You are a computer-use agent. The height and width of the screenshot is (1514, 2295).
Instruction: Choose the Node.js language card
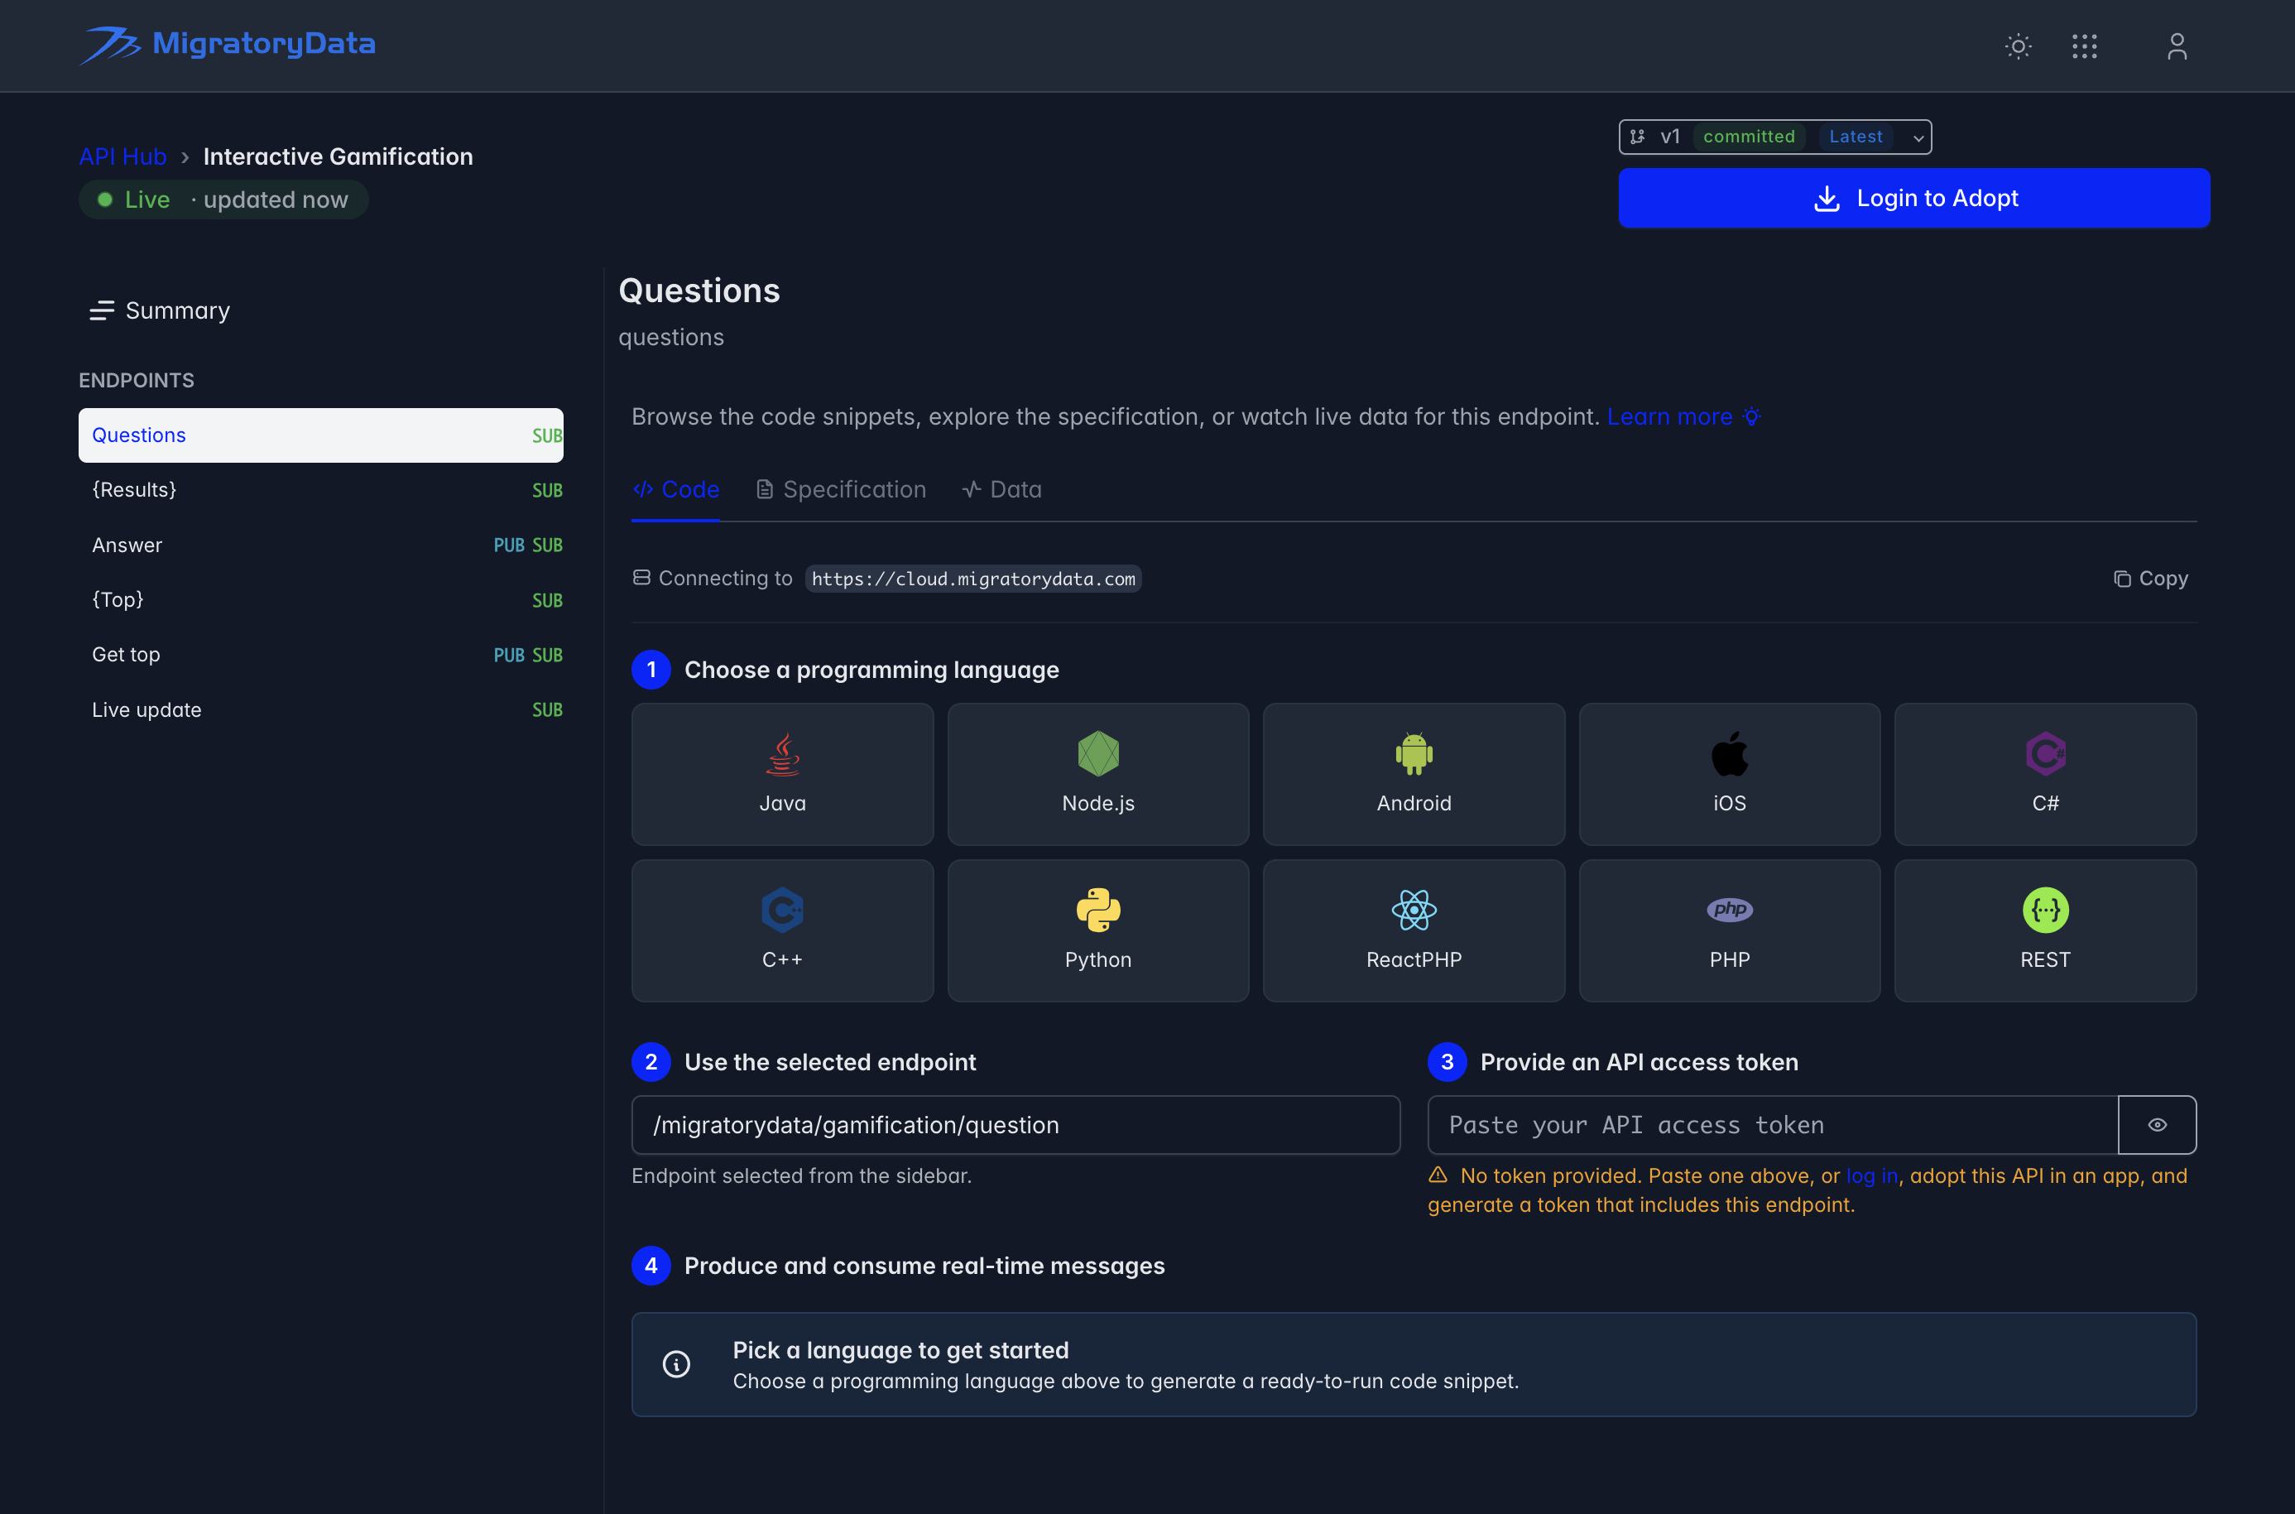point(1097,773)
